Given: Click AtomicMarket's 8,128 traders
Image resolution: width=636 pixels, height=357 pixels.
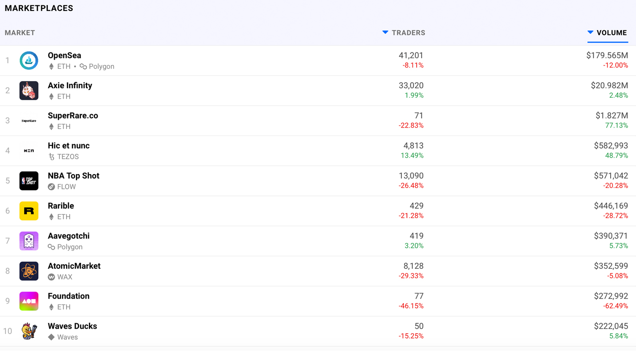Looking at the screenshot, I should click(x=413, y=266).
